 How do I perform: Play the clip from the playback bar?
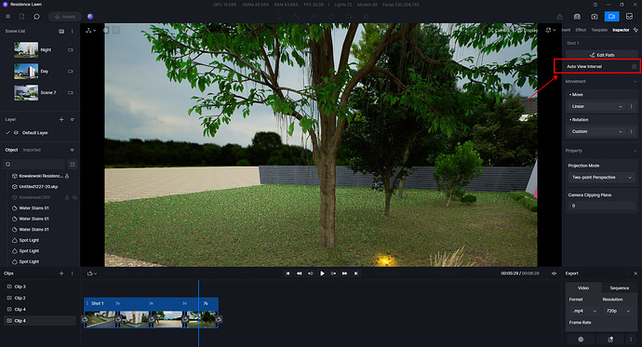[x=322, y=274]
